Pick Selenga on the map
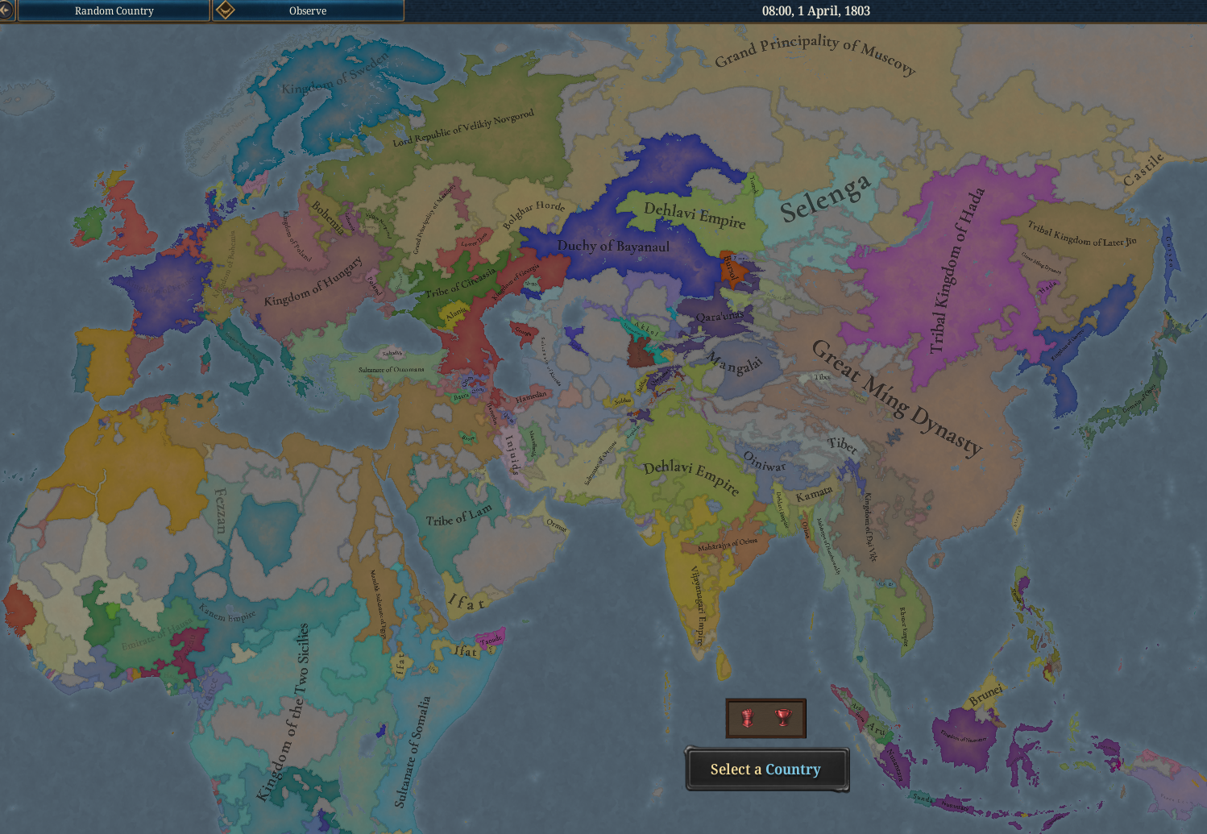 (x=825, y=198)
